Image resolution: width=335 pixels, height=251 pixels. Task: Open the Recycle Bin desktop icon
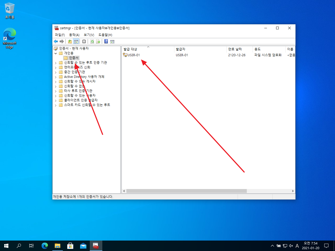[9, 11]
